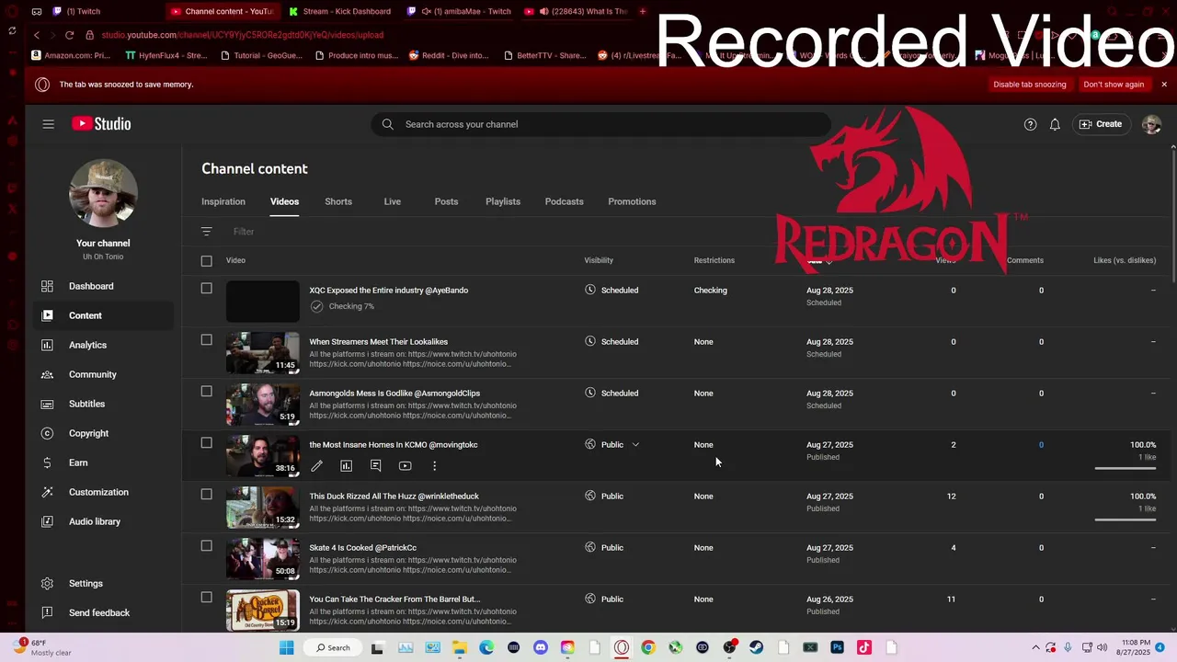This screenshot has width=1177, height=662.
Task: Switch to Stream - Kick Dashboard browser tab
Action: click(339, 11)
